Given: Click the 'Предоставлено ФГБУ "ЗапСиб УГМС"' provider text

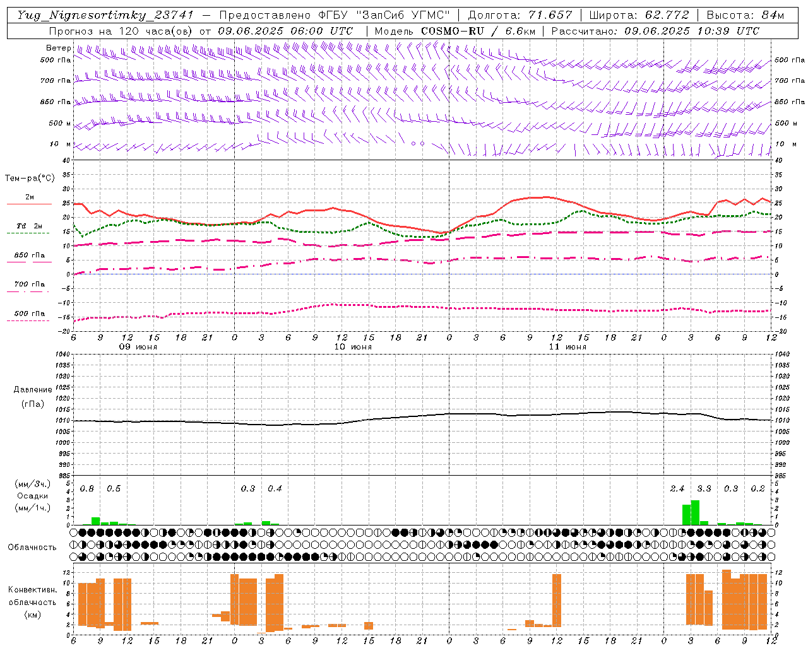Looking at the screenshot, I should (x=336, y=16).
